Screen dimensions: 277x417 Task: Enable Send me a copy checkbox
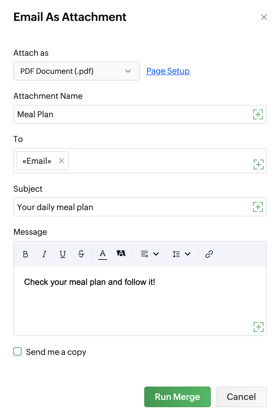coord(17,351)
